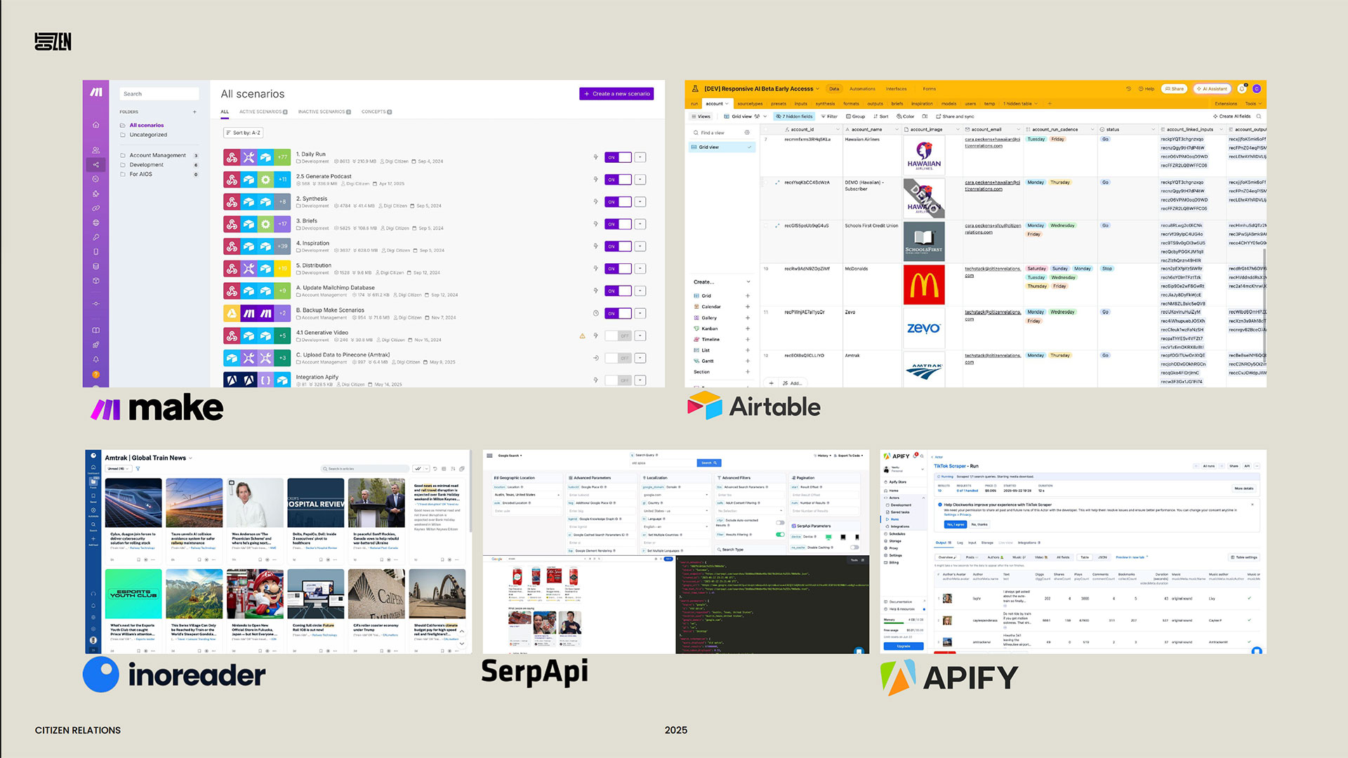This screenshot has width=1348, height=758.
Task: Turn off the 1. Daily Run scenario
Action: pos(618,157)
